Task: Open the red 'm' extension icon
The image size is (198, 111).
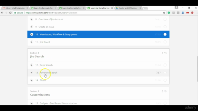Action: 187,13
